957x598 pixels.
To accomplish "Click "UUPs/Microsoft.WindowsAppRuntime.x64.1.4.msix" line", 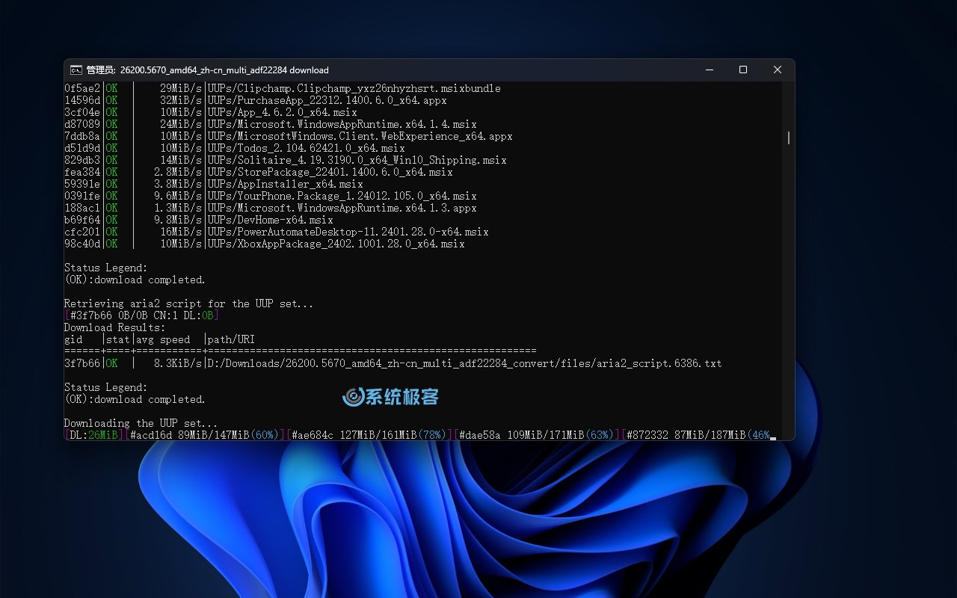I will point(342,124).
